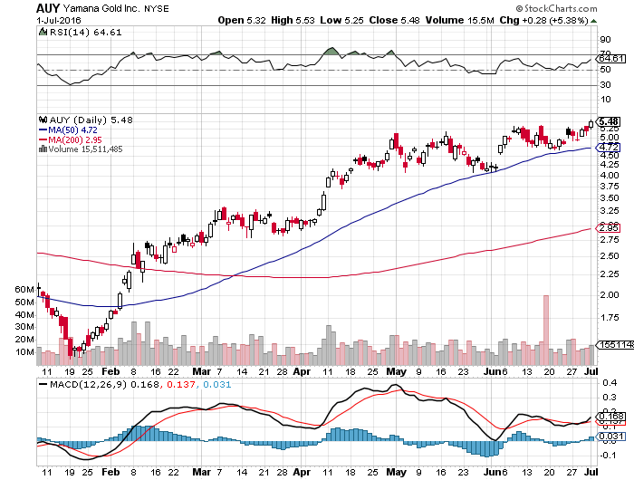Click the Apr label under the volume bars
Image resolution: width=634 pixels, height=480 pixels.
[x=302, y=371]
